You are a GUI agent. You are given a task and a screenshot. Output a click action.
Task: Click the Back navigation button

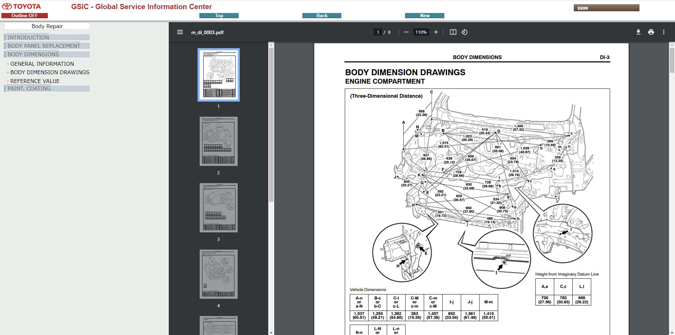(322, 15)
